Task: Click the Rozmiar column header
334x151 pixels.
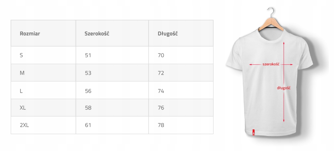Action: point(30,33)
